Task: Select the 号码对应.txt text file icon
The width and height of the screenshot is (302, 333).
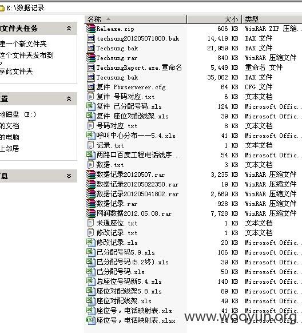Action: tap(90, 126)
